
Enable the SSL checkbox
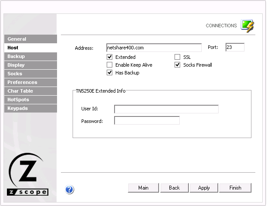[x=177, y=57]
